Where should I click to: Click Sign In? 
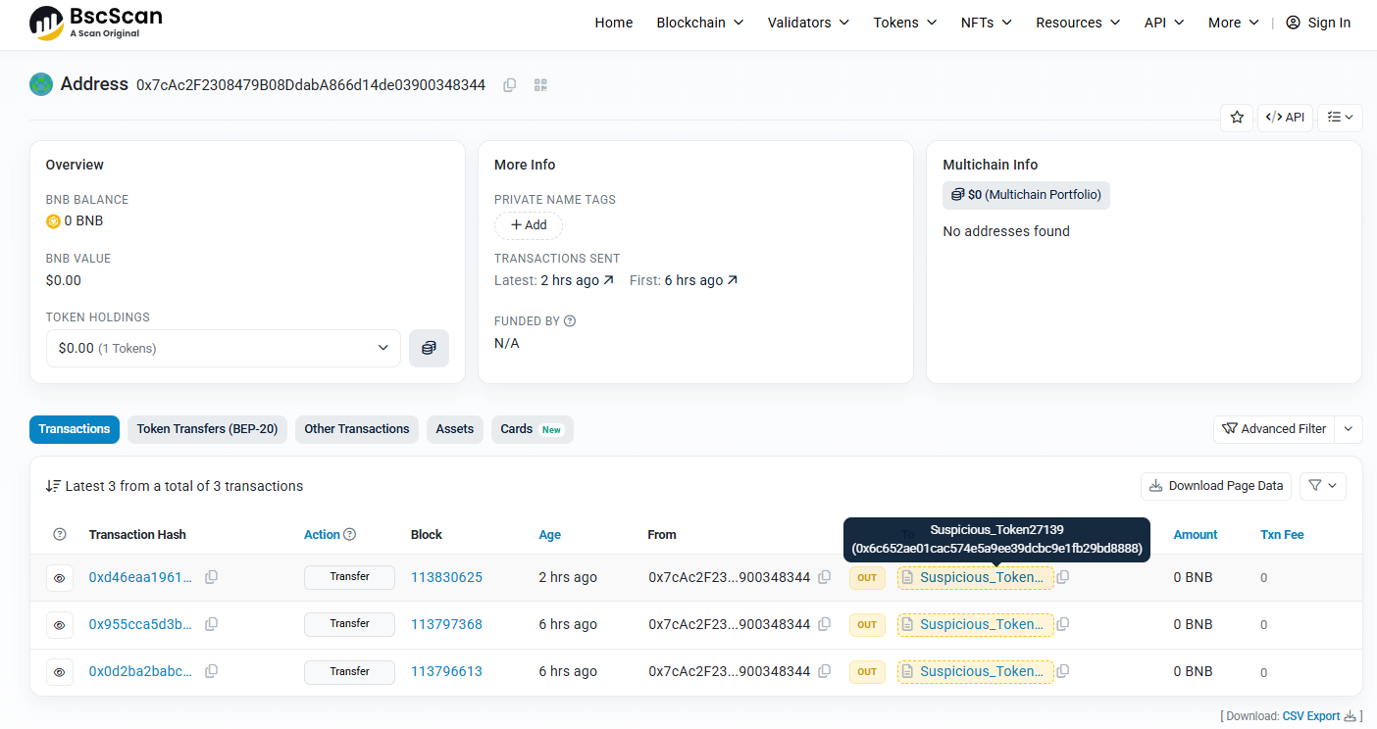coord(1318,23)
